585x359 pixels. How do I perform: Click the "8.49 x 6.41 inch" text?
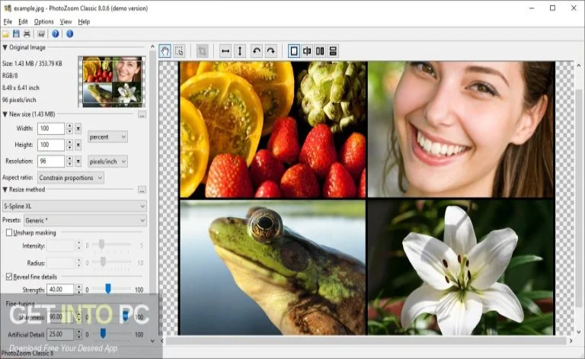21,88
